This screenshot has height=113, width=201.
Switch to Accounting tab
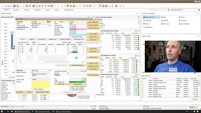pos(41,39)
